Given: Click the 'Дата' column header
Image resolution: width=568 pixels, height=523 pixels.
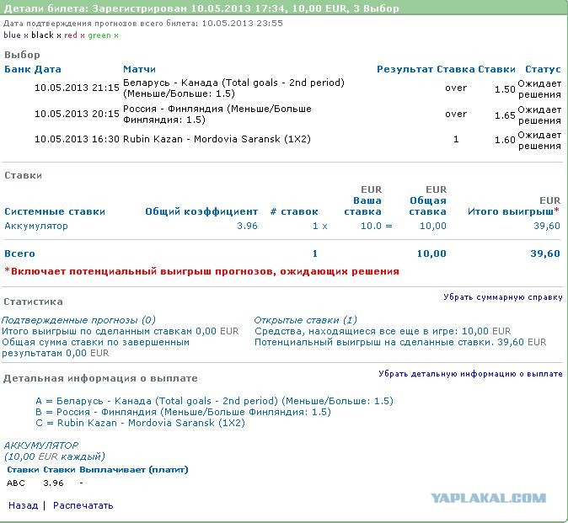Looking at the screenshot, I should coord(48,69).
